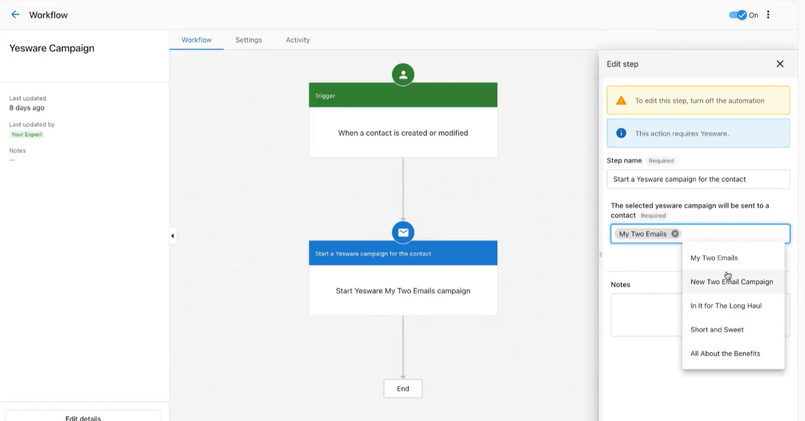This screenshot has width=805, height=421.
Task: Remove the My Two Emails chip
Action: tap(675, 234)
